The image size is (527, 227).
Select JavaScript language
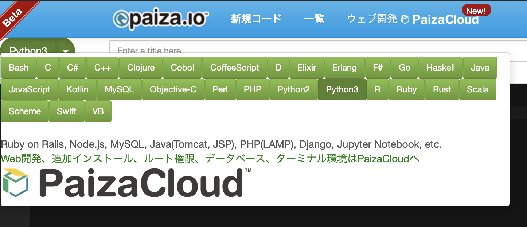pyautogui.click(x=30, y=89)
